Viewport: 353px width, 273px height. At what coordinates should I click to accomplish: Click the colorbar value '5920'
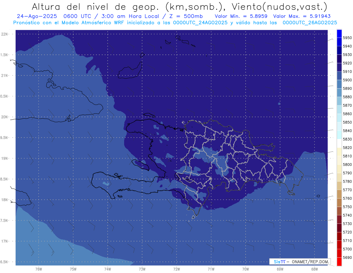tap(347, 63)
